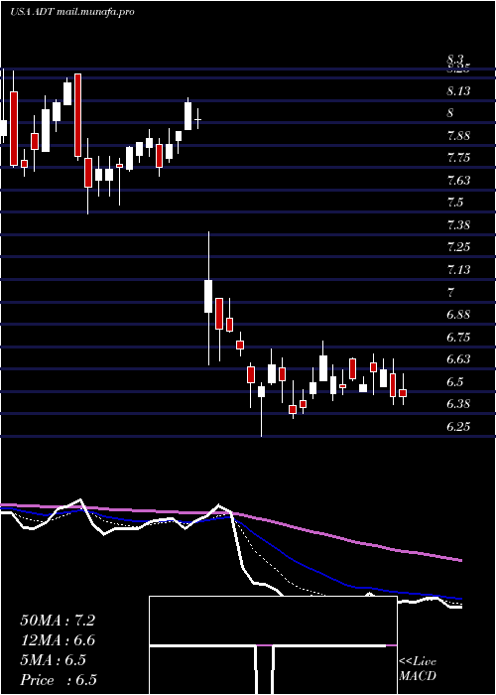The height and width of the screenshot is (695, 496).
Task: Click the '12MA : 6.6' readout
Action: [x=58, y=640]
